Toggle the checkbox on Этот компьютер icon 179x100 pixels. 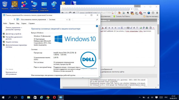pos(32,2)
